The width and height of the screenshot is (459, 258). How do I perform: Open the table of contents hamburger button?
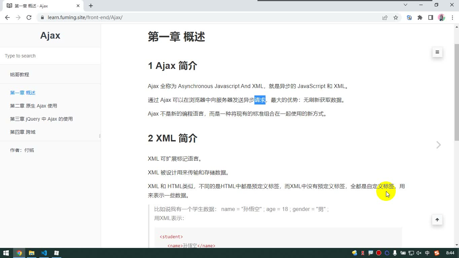click(x=437, y=52)
